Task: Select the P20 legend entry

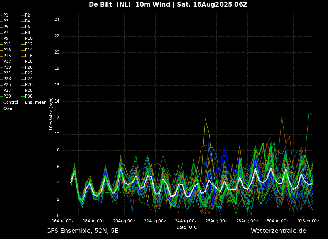Action: 29,67
